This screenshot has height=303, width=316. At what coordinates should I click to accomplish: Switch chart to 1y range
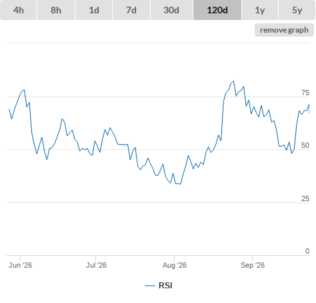[x=260, y=10]
